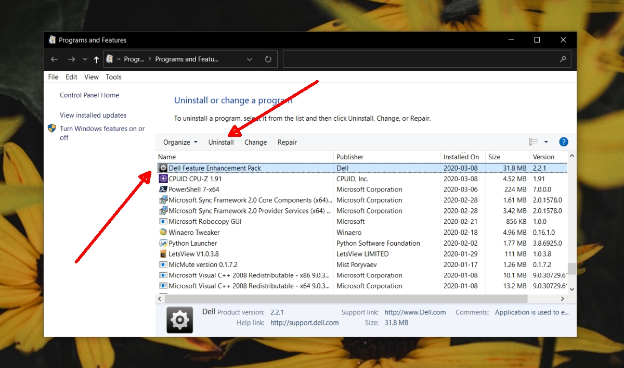Click the MicMute program icon
The width and height of the screenshot is (624, 368).
(x=163, y=264)
